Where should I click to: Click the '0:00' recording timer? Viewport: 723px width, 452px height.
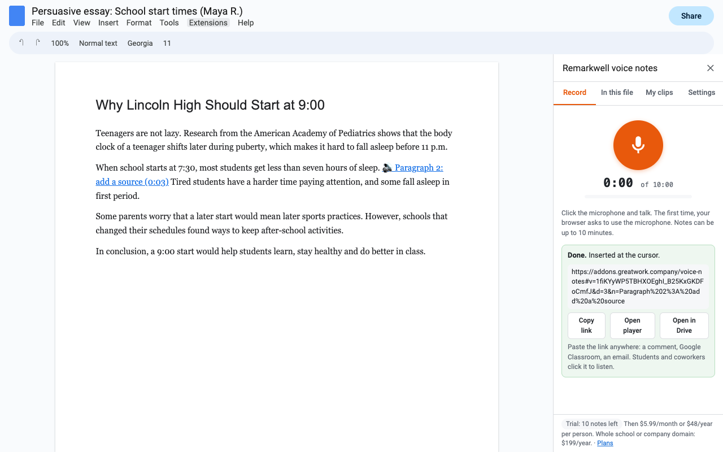[x=618, y=182]
